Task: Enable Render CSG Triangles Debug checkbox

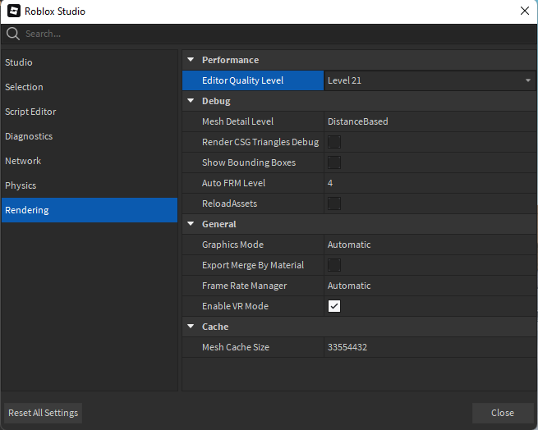Action: (x=334, y=142)
